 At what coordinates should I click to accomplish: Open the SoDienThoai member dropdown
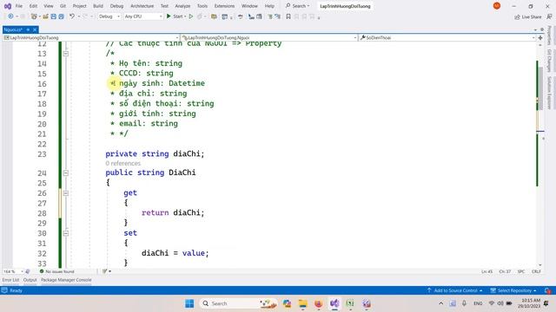[x=447, y=37]
